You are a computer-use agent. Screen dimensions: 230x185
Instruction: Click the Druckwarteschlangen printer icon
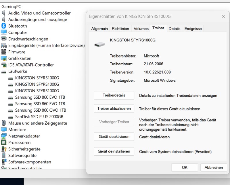(x=3, y=39)
